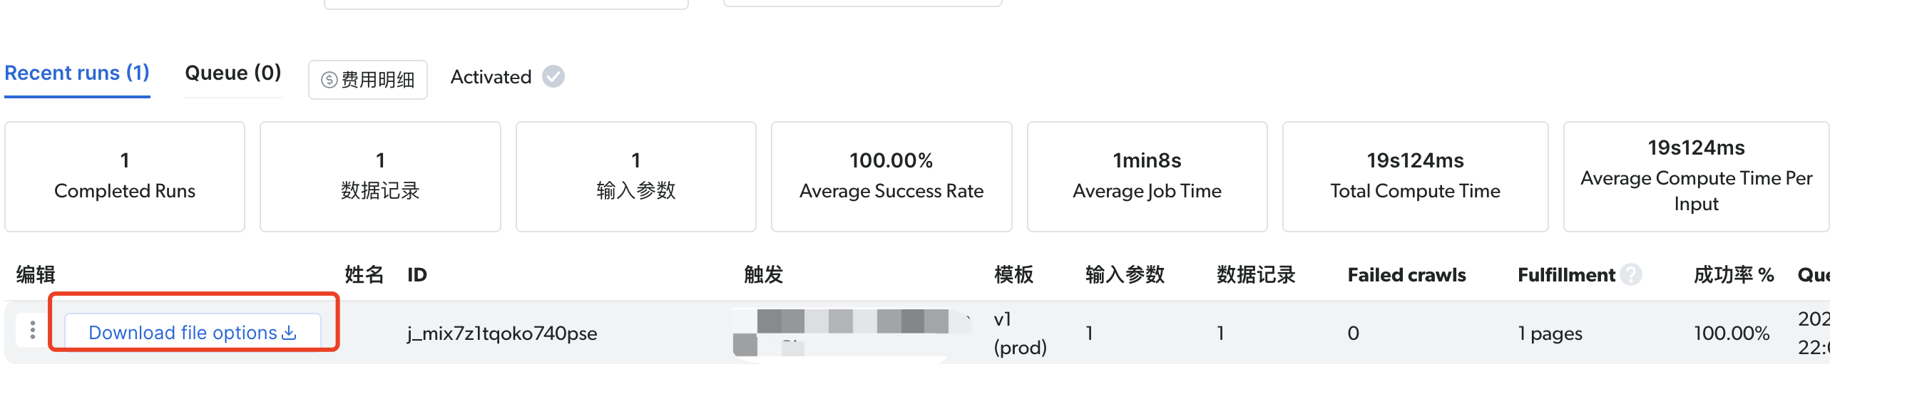This screenshot has width=1917, height=409.
Task: Open the three-dot row actions menu
Action: tap(32, 330)
